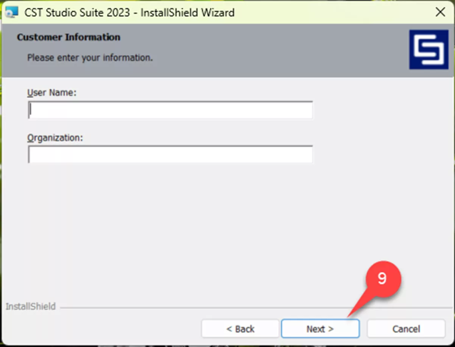This screenshot has height=347, width=455.
Task: Click the Next button to continue
Action: 320,329
